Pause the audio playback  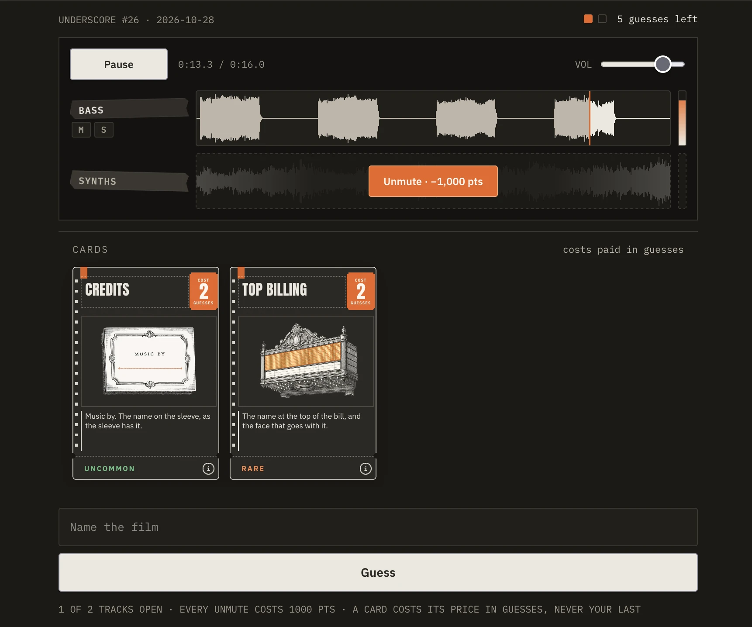tap(119, 64)
